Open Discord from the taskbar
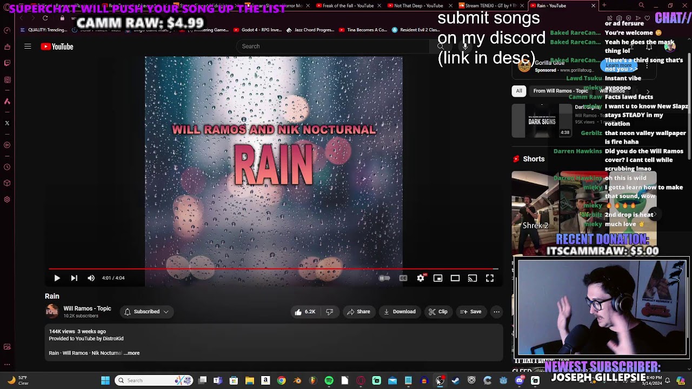Image resolution: width=692 pixels, height=389 pixels. click(520, 380)
